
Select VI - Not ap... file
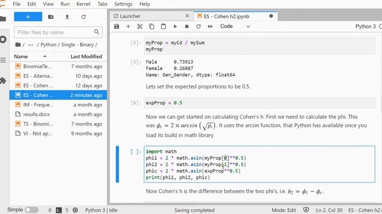coord(58,133)
